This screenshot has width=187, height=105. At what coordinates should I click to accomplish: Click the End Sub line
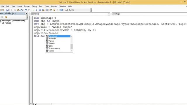click(x=40, y=36)
